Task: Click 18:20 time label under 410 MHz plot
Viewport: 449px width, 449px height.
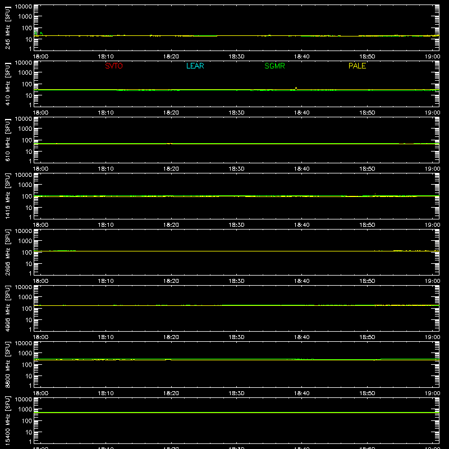Action: click(x=171, y=113)
